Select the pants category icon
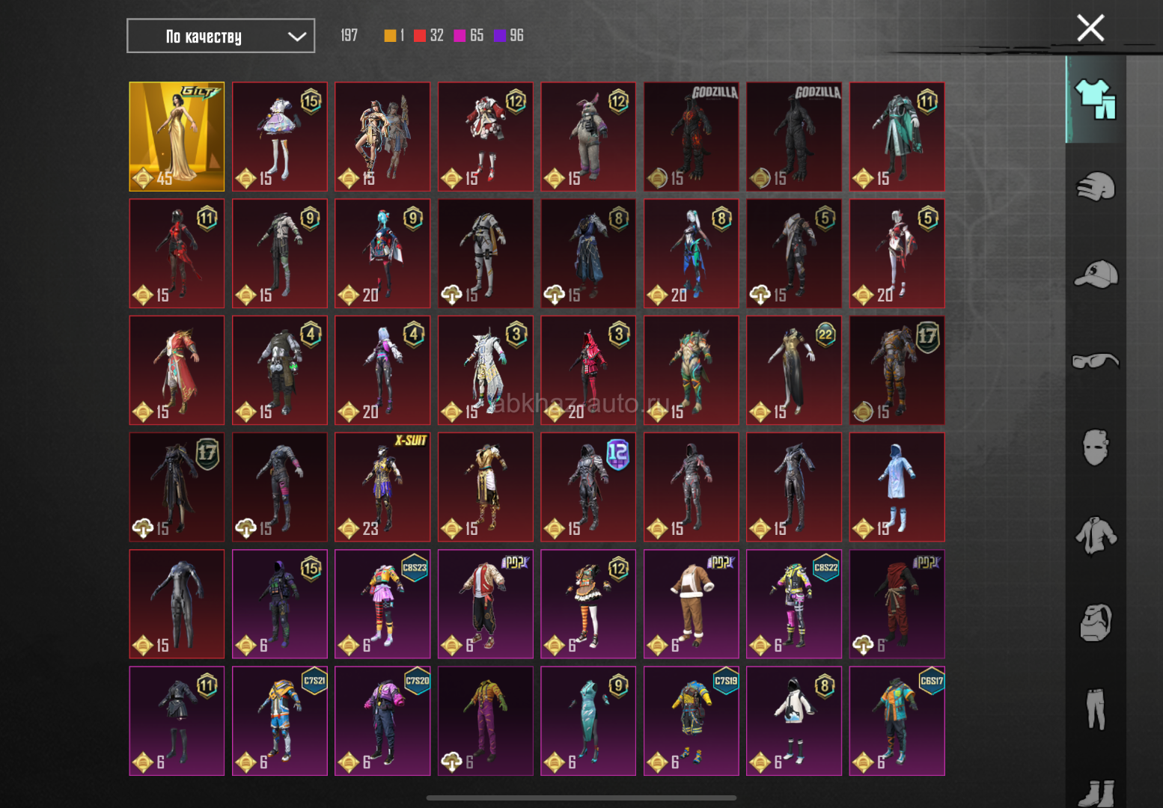 click(1095, 709)
